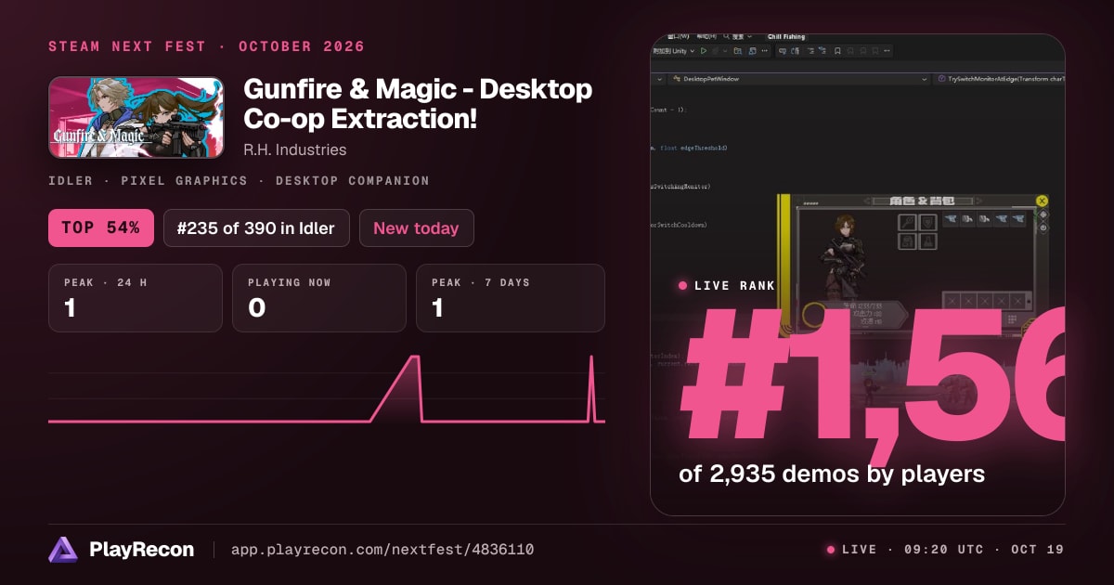The height and width of the screenshot is (585, 1114).
Task: Select the IDLER tag
Action: (x=71, y=181)
